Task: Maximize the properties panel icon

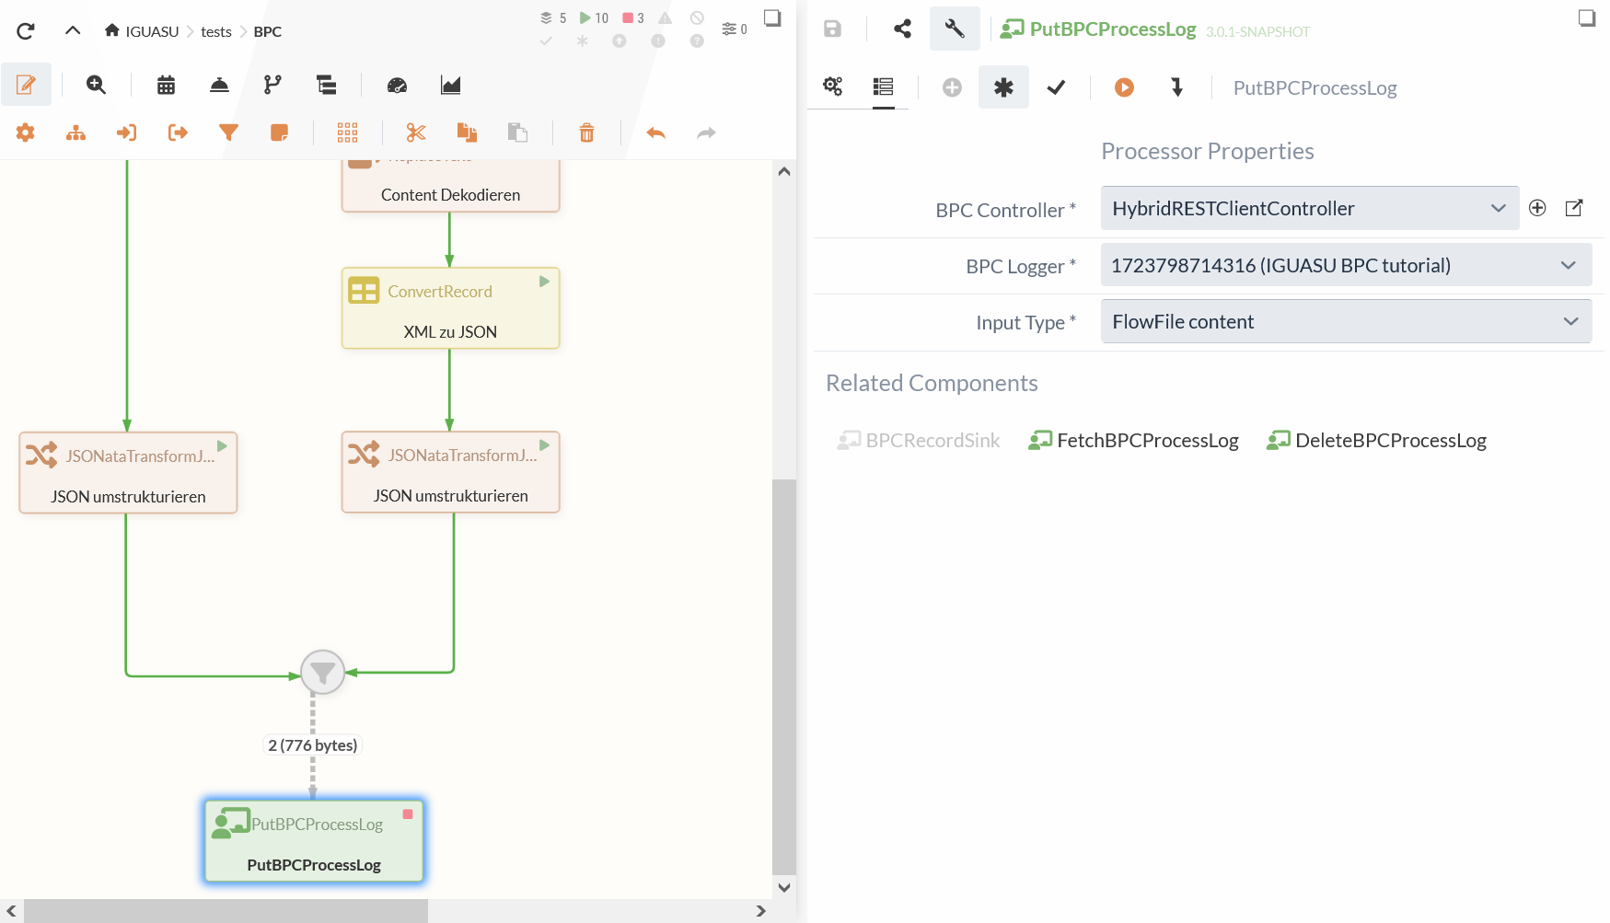Action: [1587, 17]
